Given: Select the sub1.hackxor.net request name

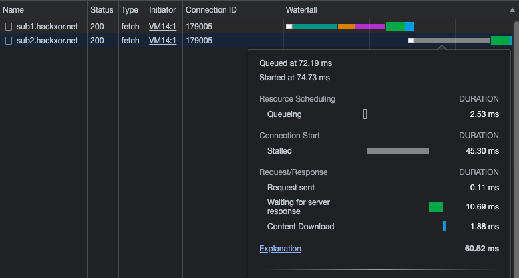Looking at the screenshot, I should pos(47,27).
